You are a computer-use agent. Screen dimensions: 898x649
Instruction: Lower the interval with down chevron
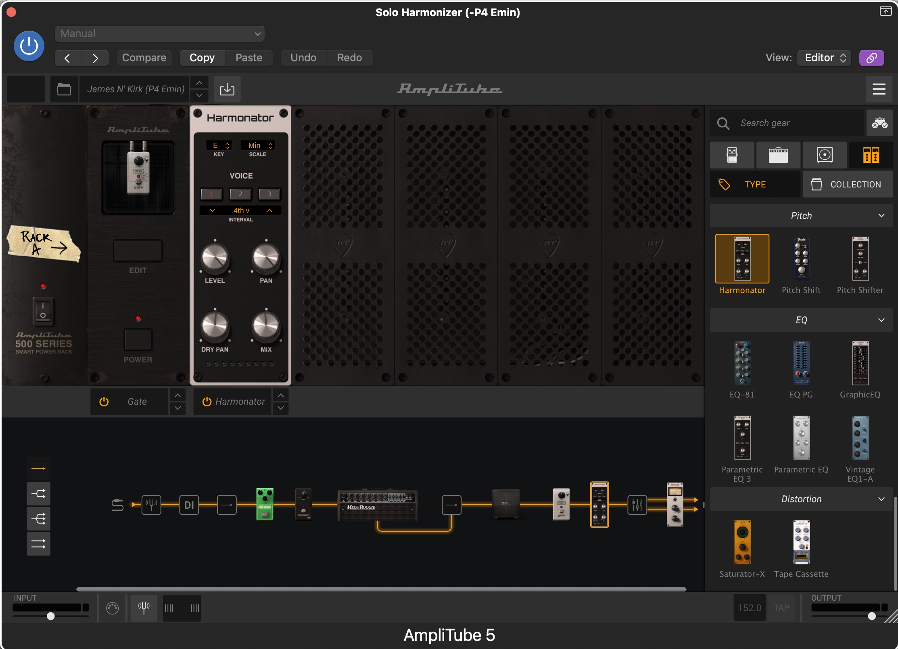[x=212, y=210]
